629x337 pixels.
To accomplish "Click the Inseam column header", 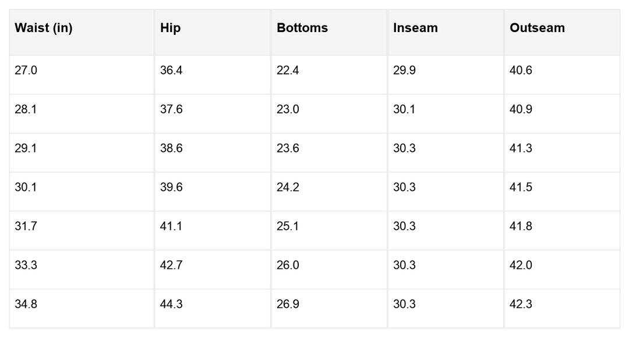I will (x=415, y=28).
